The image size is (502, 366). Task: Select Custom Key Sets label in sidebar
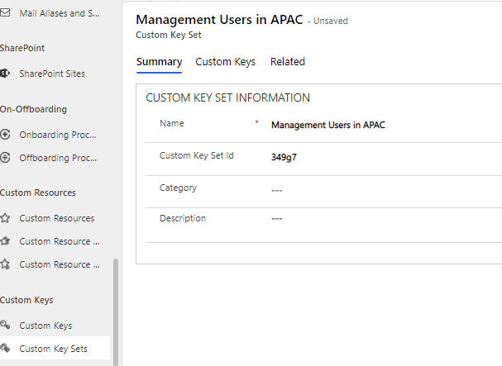click(53, 349)
